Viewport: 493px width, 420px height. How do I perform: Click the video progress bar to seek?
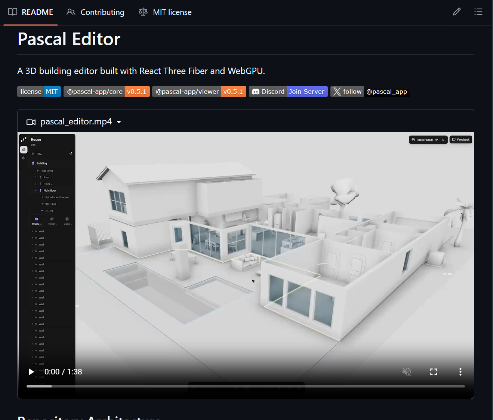(x=246, y=386)
